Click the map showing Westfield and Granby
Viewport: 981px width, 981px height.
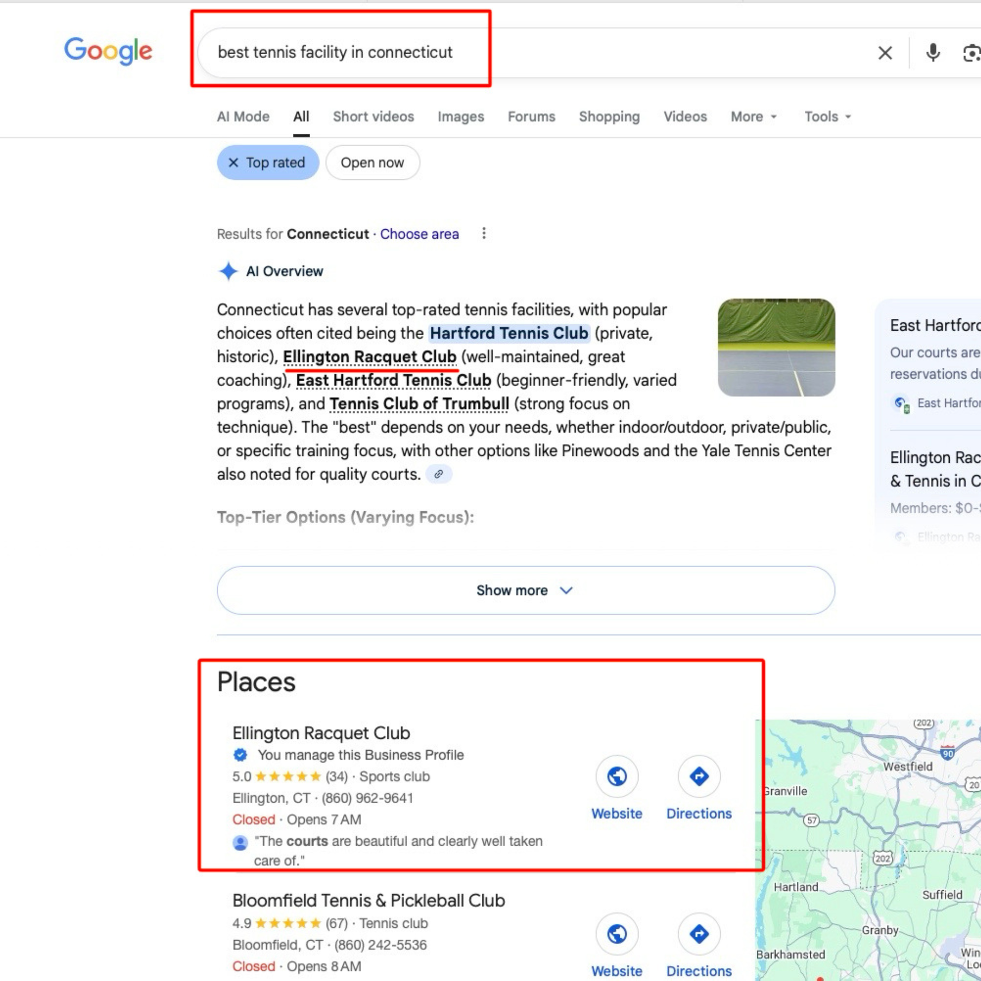tap(868, 850)
